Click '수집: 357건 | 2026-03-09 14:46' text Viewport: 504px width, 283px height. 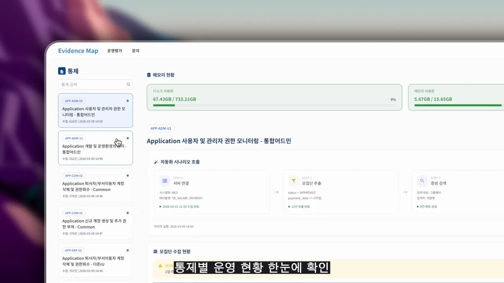pyautogui.click(x=82, y=271)
